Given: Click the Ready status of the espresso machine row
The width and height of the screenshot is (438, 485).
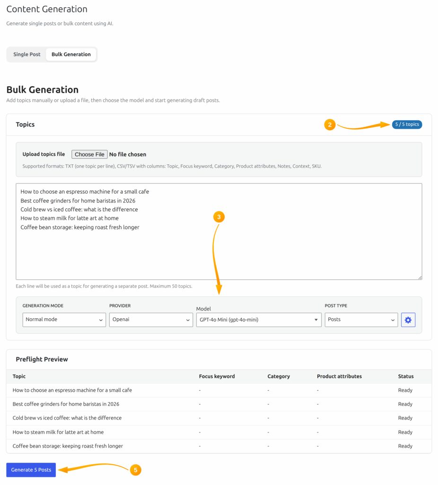Looking at the screenshot, I should click(405, 390).
